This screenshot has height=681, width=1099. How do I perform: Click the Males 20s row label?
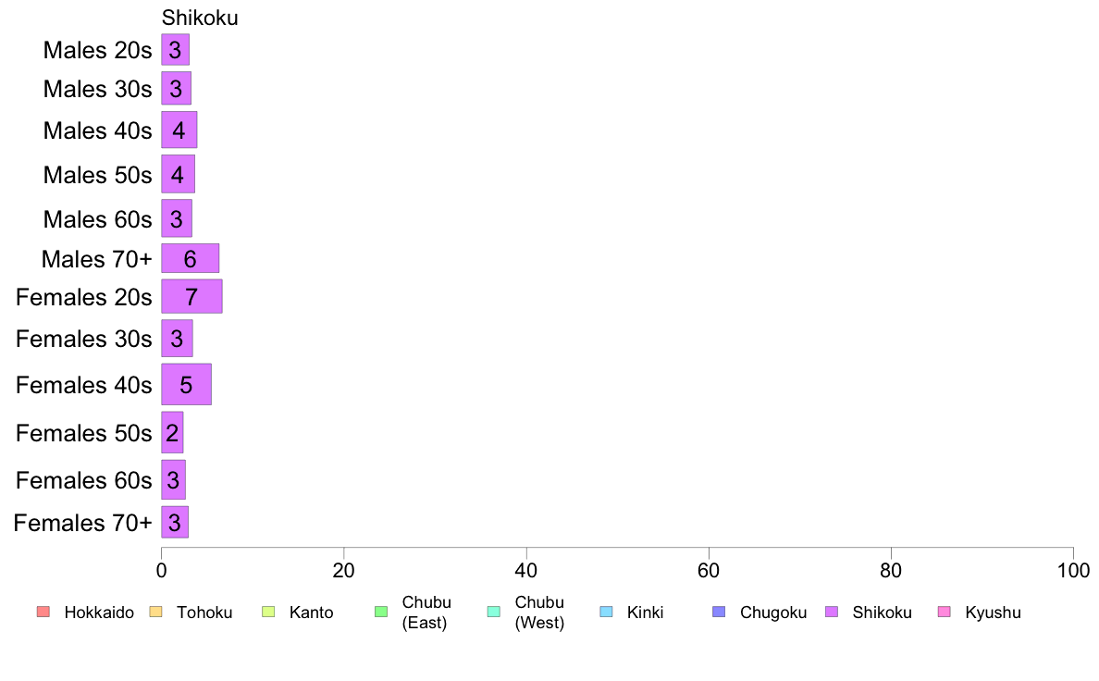(97, 50)
